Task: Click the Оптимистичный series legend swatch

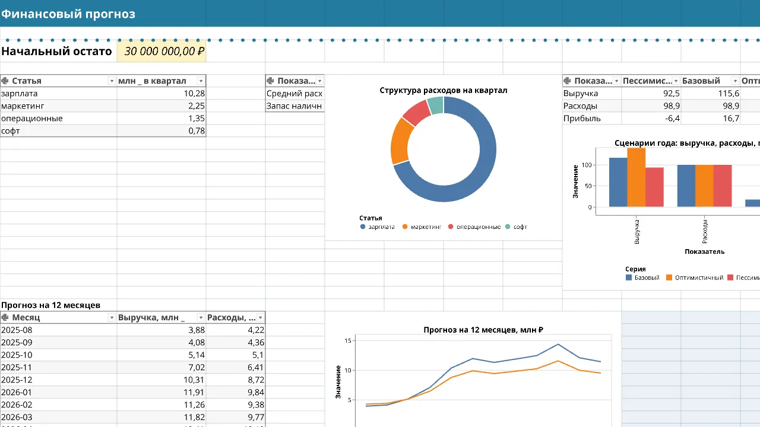Action: [x=669, y=278]
